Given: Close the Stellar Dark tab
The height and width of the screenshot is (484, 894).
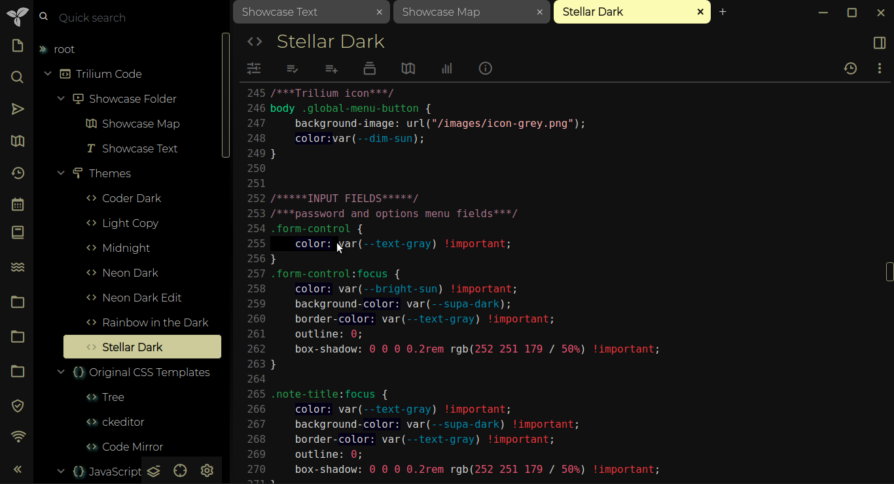Looking at the screenshot, I should pyautogui.click(x=700, y=12).
